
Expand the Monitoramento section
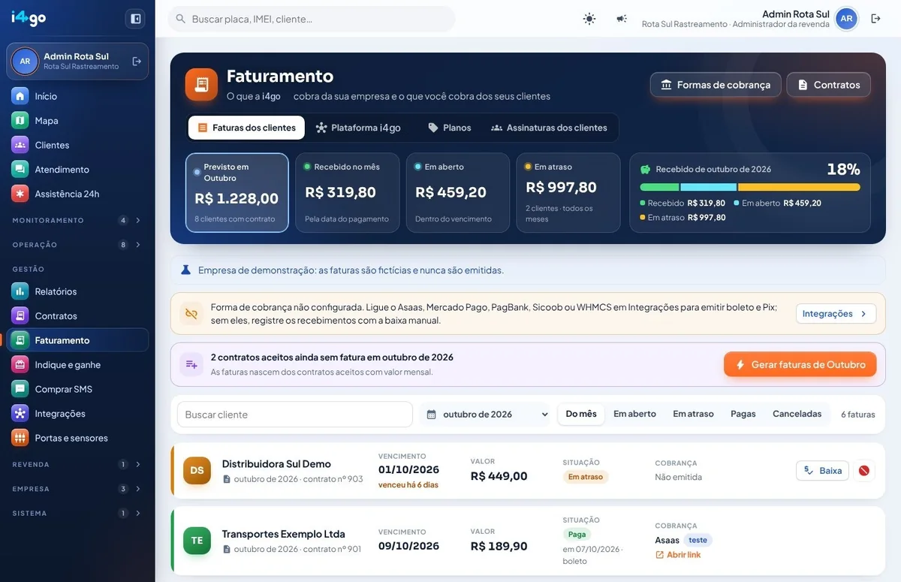tap(77, 220)
